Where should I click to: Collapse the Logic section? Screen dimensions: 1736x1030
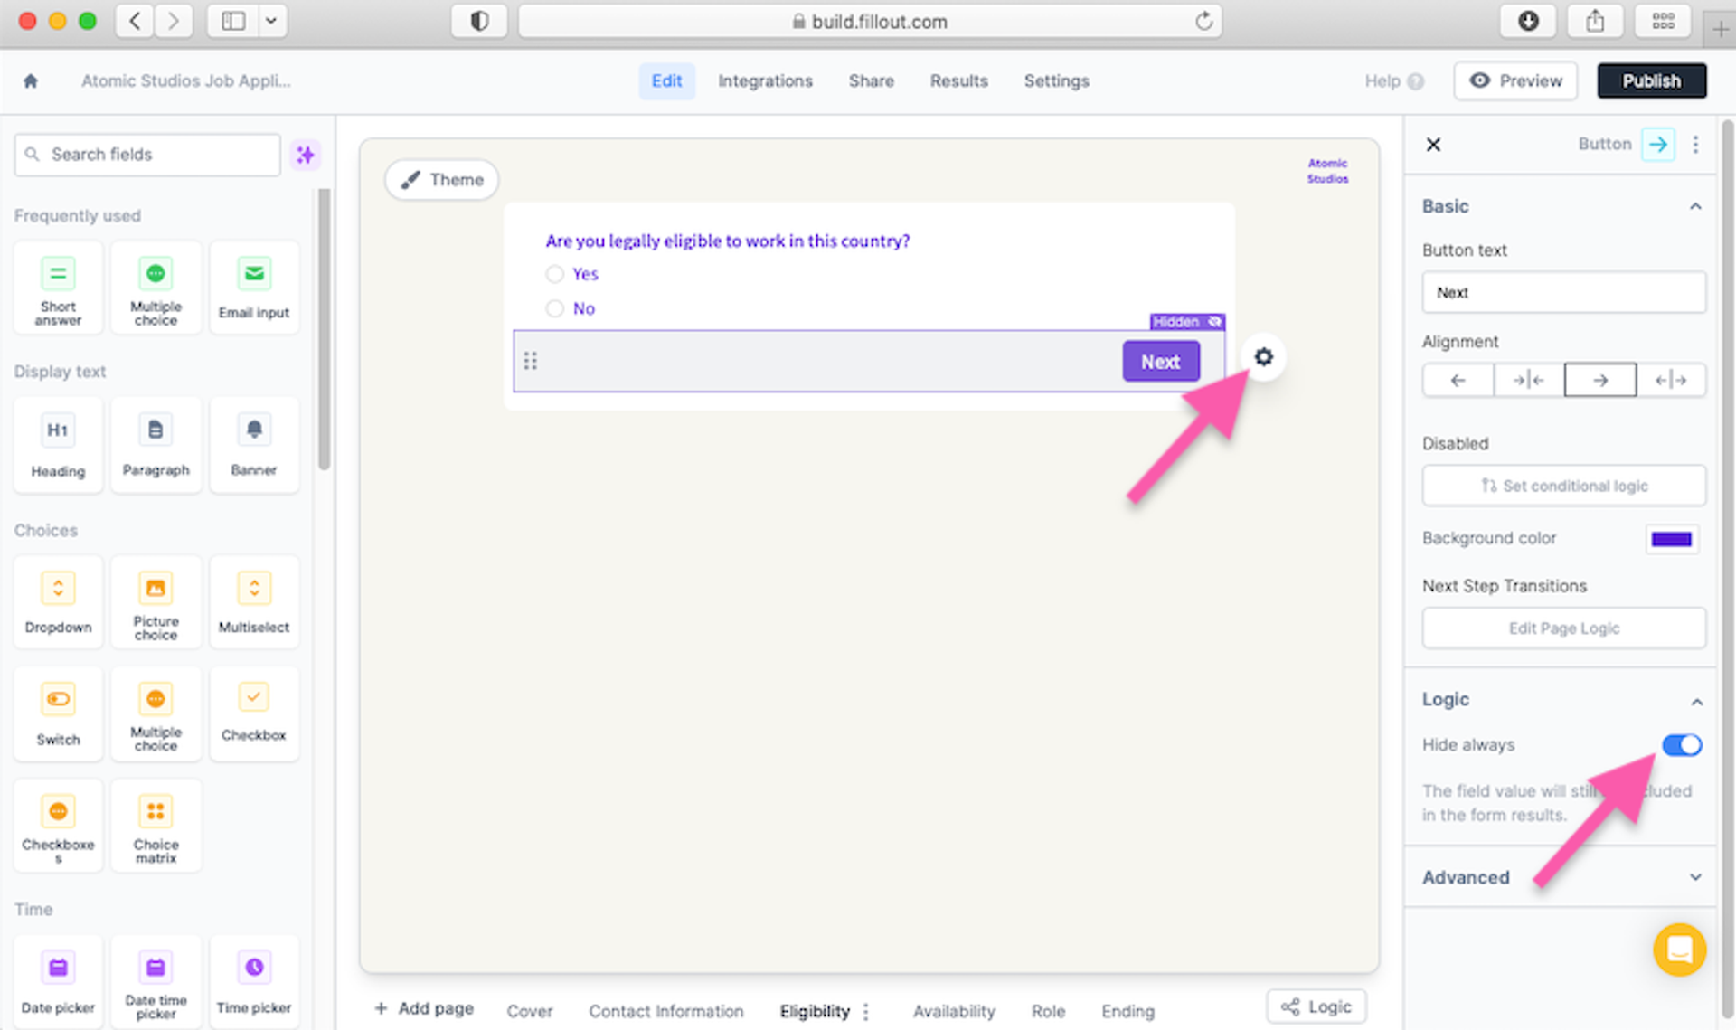pyautogui.click(x=1697, y=699)
